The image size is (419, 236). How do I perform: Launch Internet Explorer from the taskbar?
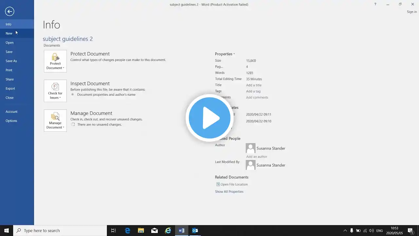pos(168,230)
